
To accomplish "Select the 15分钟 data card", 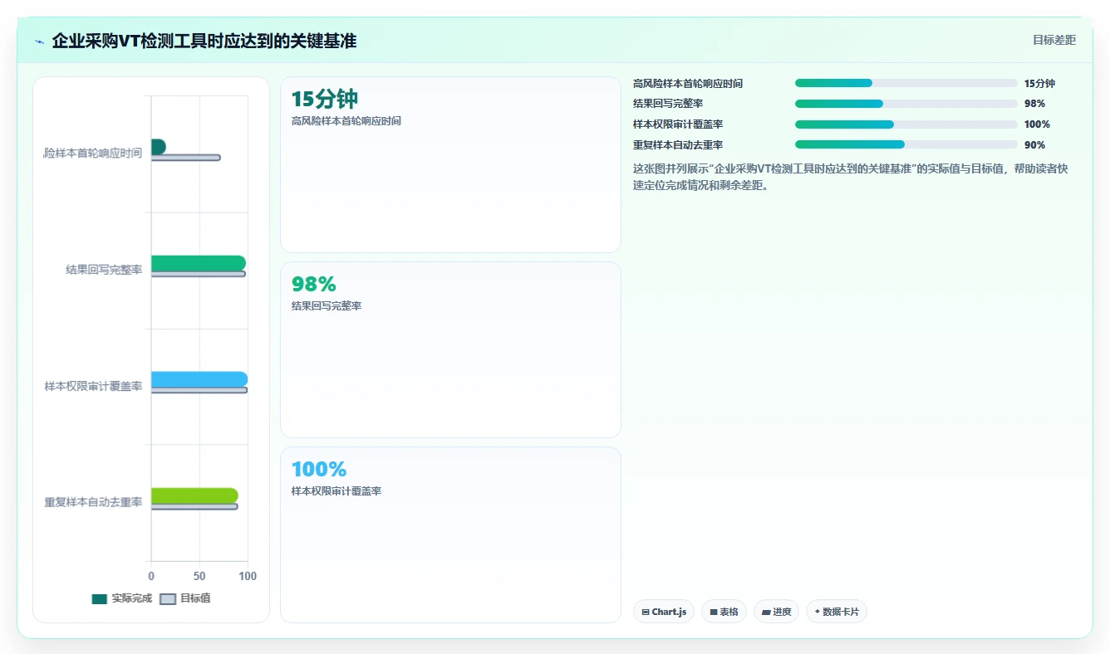I will (450, 164).
